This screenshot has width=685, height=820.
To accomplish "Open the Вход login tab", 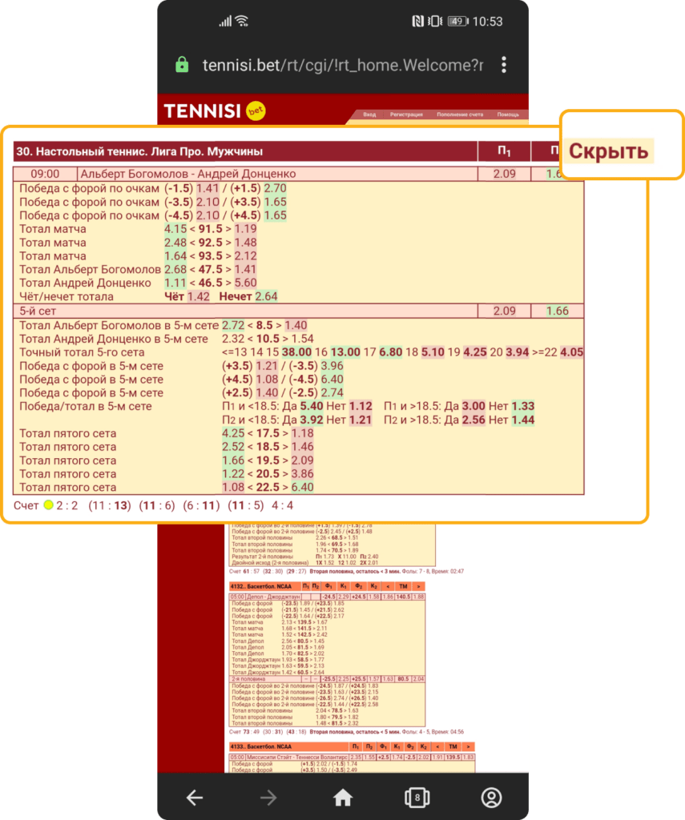I will 369,115.
